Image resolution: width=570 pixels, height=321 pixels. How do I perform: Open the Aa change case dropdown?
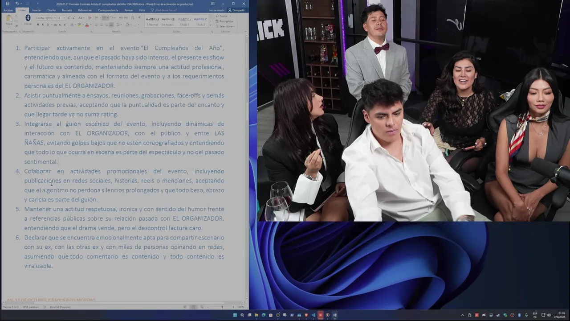tap(81, 18)
